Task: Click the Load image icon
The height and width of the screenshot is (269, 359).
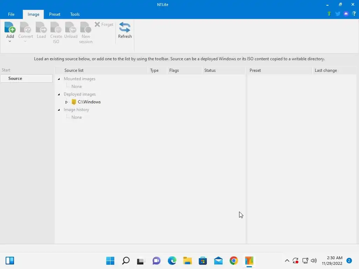Action: (x=41, y=27)
